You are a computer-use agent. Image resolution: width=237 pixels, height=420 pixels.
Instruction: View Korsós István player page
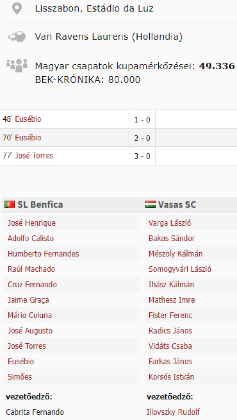[171, 377]
